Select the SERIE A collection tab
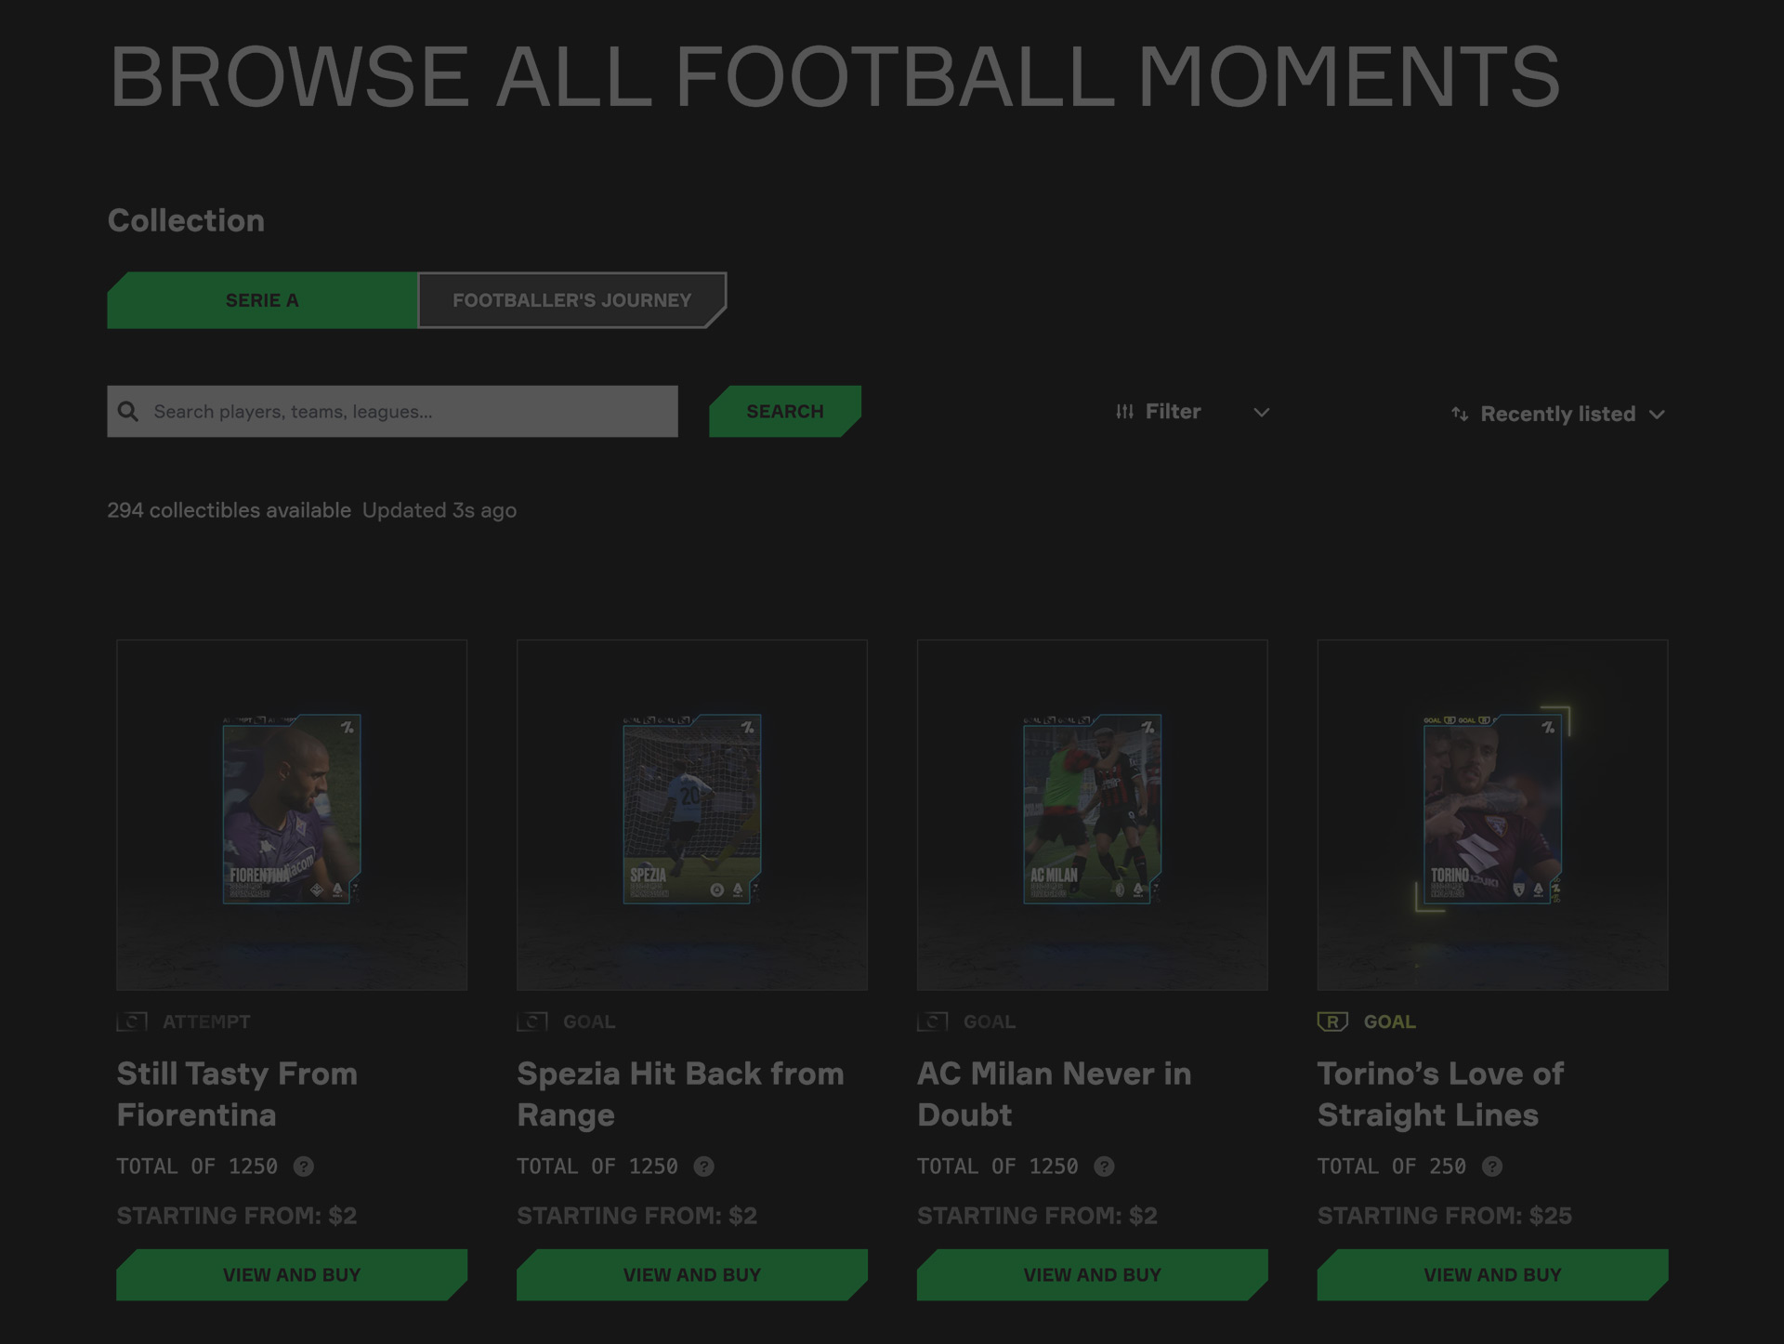The image size is (1784, 1344). tap(262, 300)
